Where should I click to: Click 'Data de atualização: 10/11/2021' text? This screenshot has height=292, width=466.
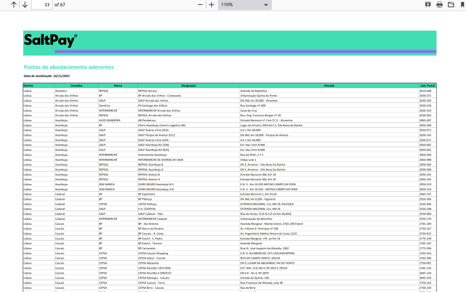47,76
